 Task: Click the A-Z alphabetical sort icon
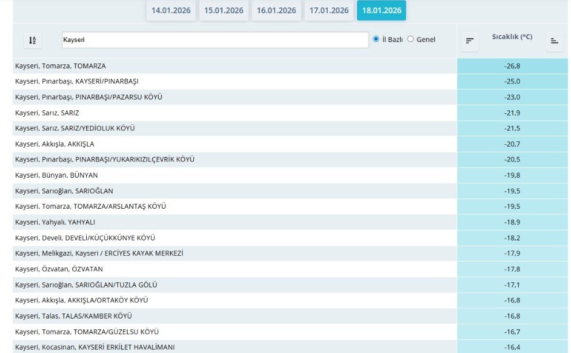pos(32,40)
